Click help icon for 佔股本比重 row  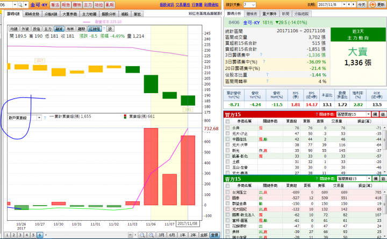click(267, 74)
